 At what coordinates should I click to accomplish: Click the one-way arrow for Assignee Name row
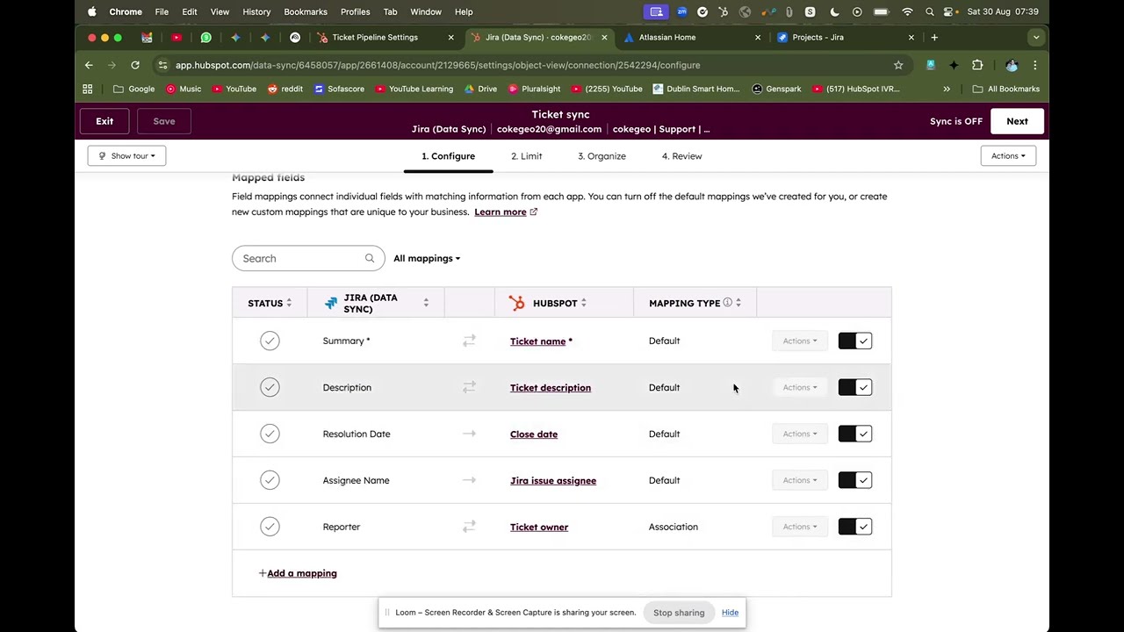point(469,480)
